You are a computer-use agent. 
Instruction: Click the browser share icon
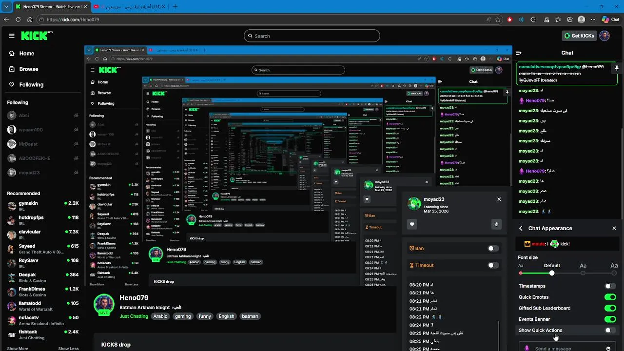point(569,19)
